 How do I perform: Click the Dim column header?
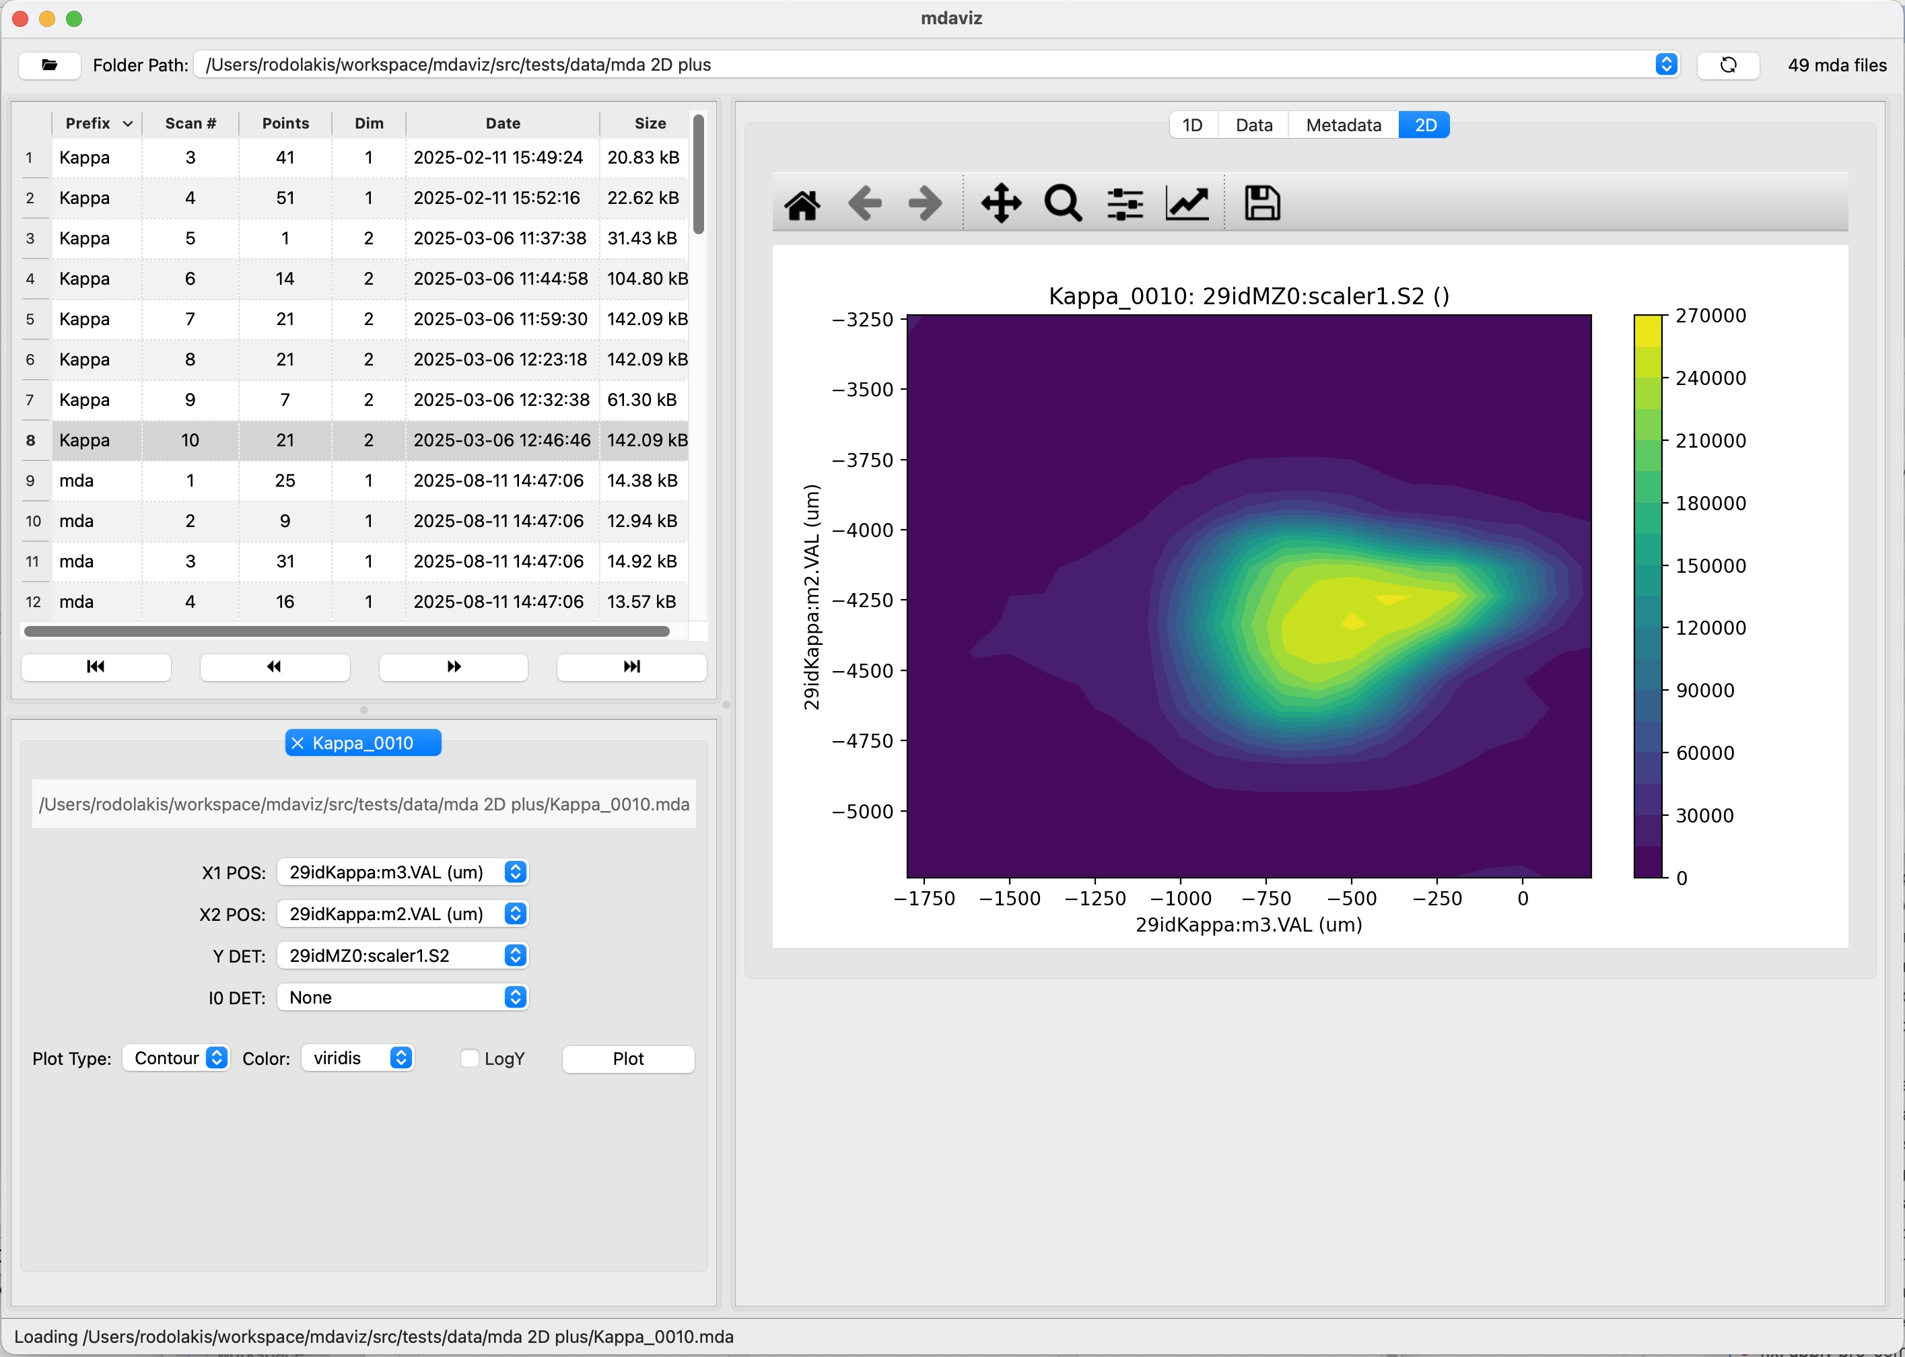370,123
